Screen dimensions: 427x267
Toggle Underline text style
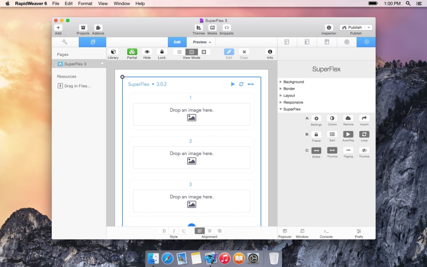tap(184, 231)
